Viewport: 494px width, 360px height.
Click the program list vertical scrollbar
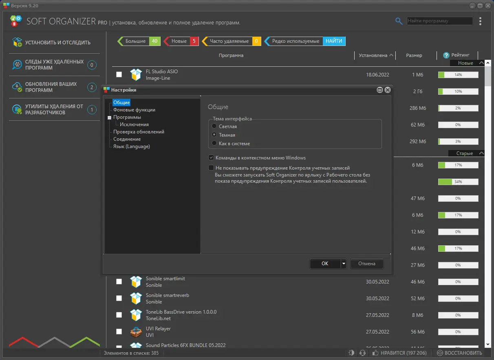coord(488,203)
